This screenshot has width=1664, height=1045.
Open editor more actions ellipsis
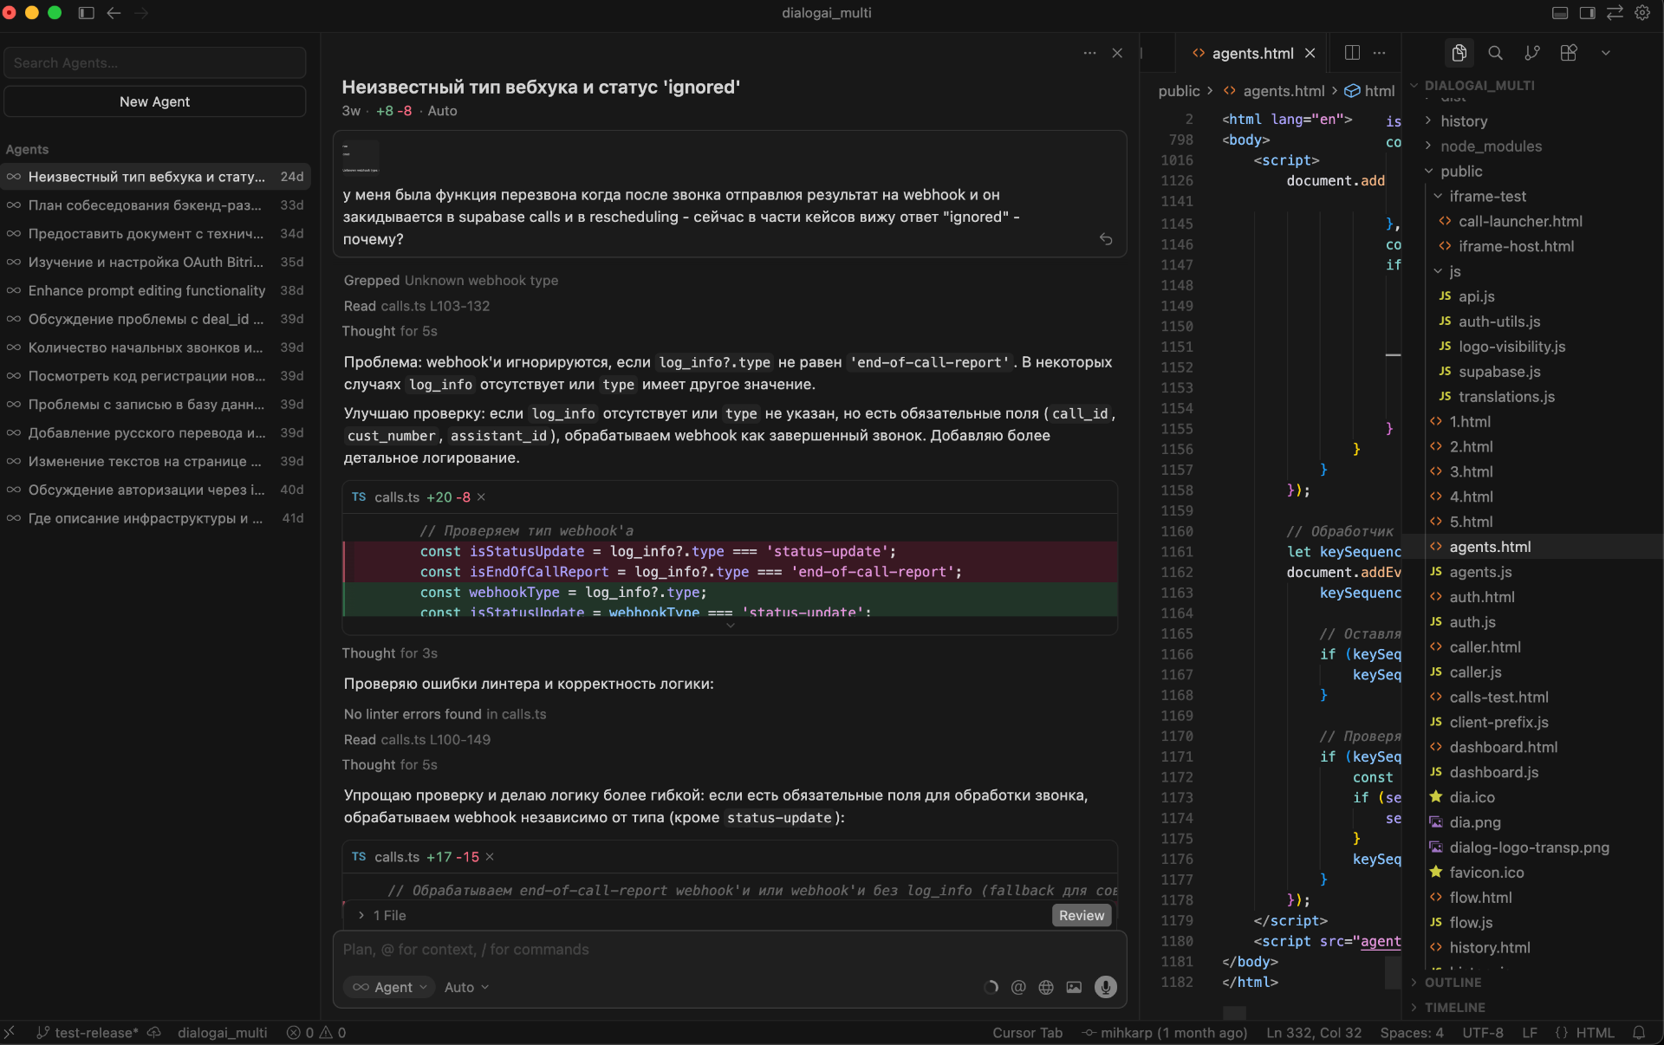click(x=1380, y=53)
